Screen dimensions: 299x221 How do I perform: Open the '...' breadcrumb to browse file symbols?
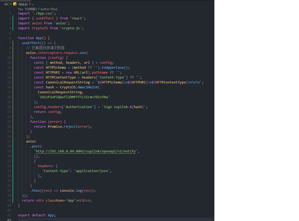33,4
